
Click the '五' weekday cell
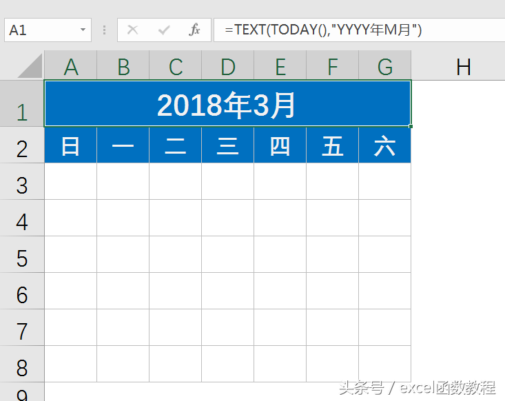point(332,145)
